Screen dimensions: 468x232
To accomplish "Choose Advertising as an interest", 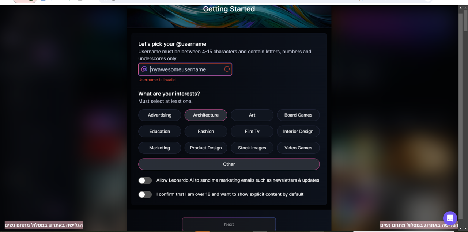I will [x=159, y=115].
